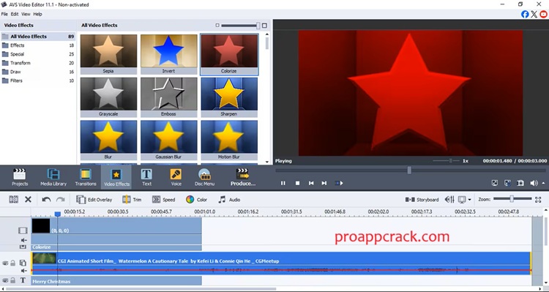Screen dimensions: 549x292
Task: Open the Facebook icon
Action: (x=525, y=14)
